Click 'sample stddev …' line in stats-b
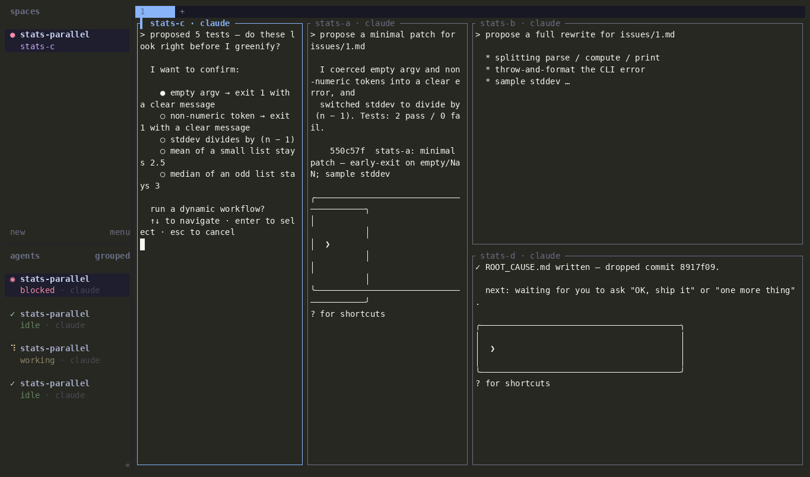The height and width of the screenshot is (477, 810). (x=528, y=81)
